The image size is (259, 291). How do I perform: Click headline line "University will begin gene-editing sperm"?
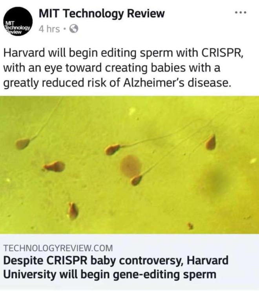pyautogui.click(x=110, y=274)
